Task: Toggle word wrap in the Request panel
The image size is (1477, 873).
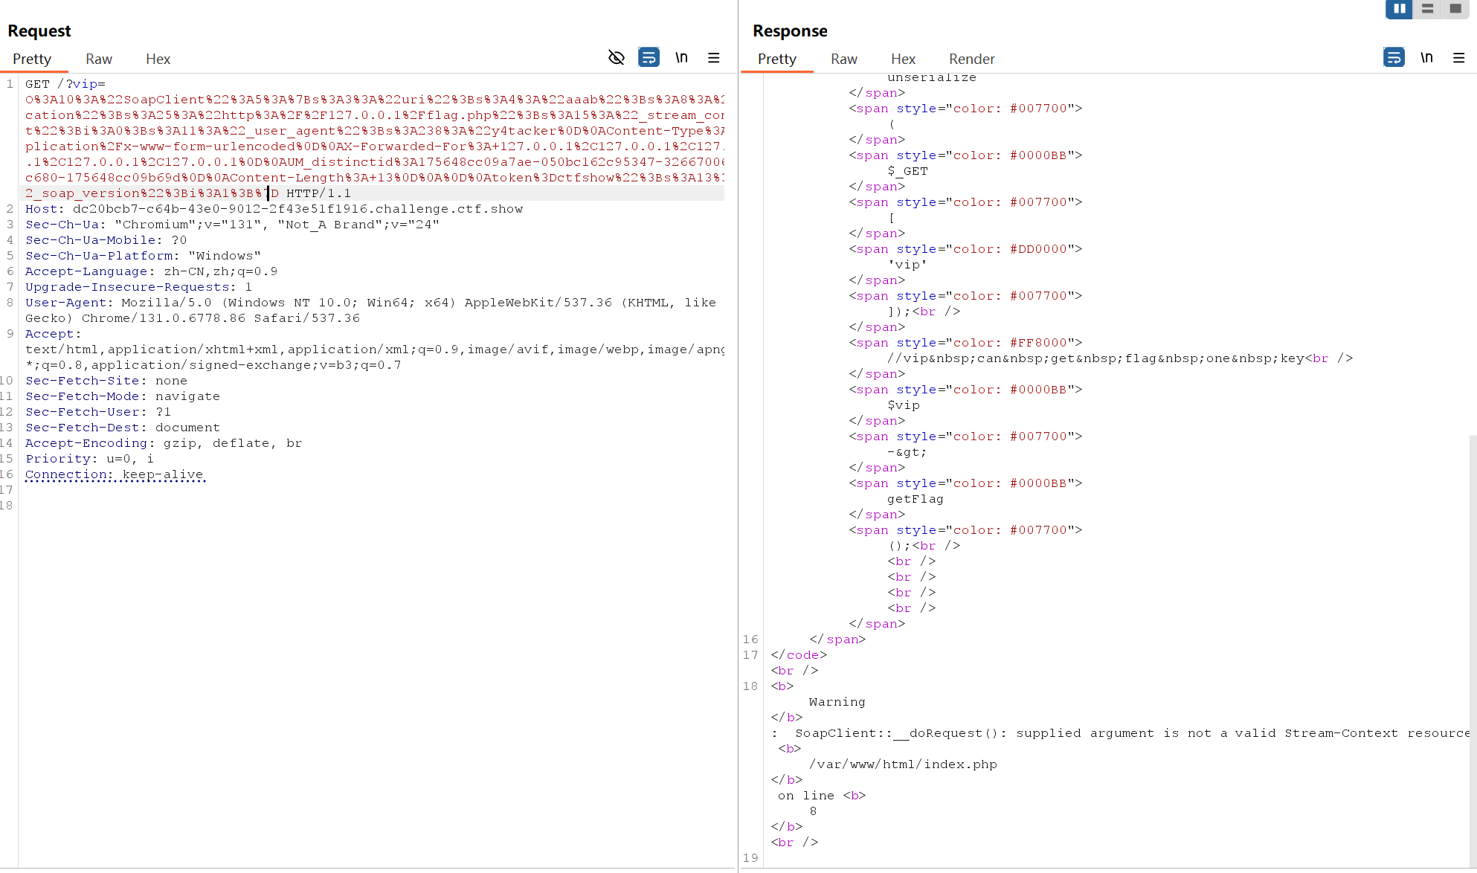Action: (649, 57)
